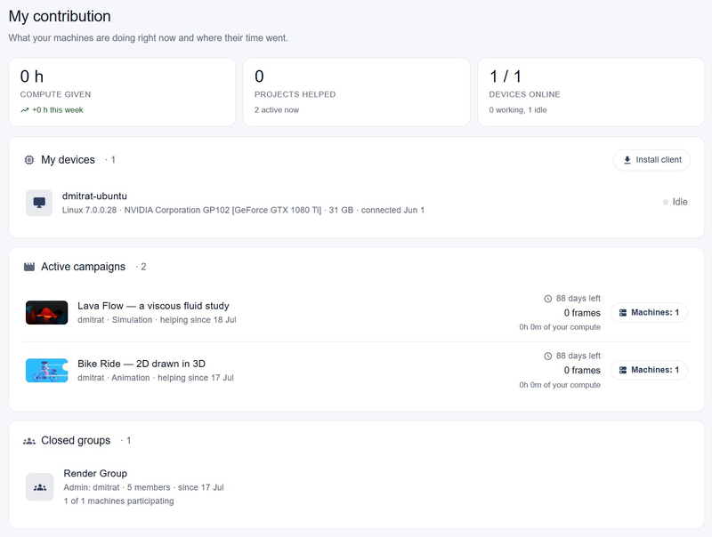Image resolution: width=712 pixels, height=537 pixels.
Task: Click the '+0 h this week' text
Action: coord(58,110)
